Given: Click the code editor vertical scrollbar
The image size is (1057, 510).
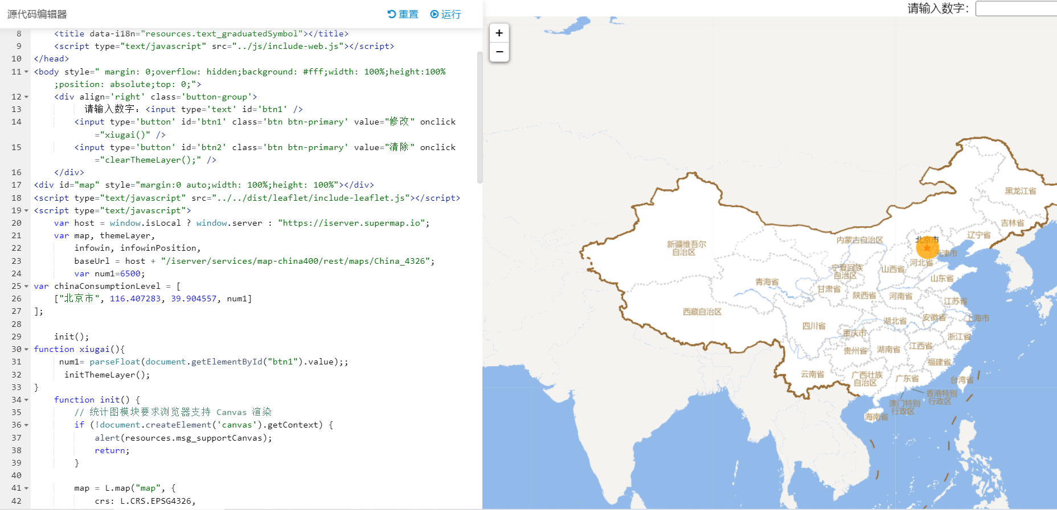Looking at the screenshot, I should pyautogui.click(x=480, y=117).
